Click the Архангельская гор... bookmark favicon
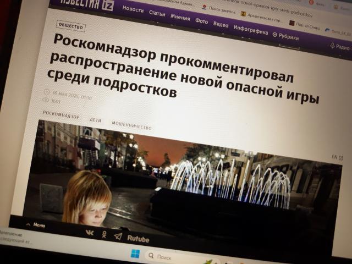Screen dimensions: 352x264 click(243, 14)
